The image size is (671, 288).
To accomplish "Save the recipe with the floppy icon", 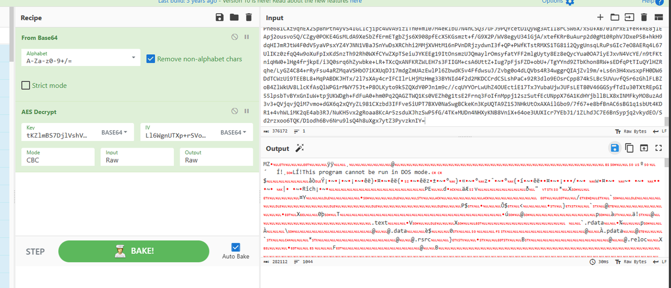I will (x=220, y=17).
